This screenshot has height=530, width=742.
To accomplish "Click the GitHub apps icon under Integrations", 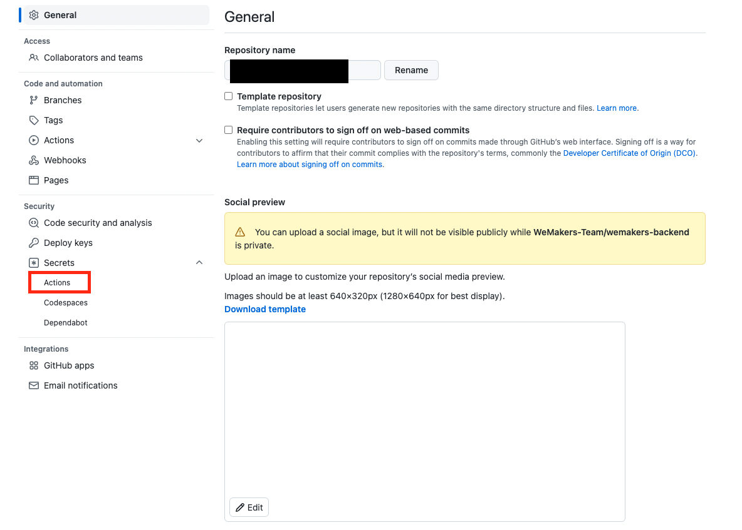I will pos(34,365).
